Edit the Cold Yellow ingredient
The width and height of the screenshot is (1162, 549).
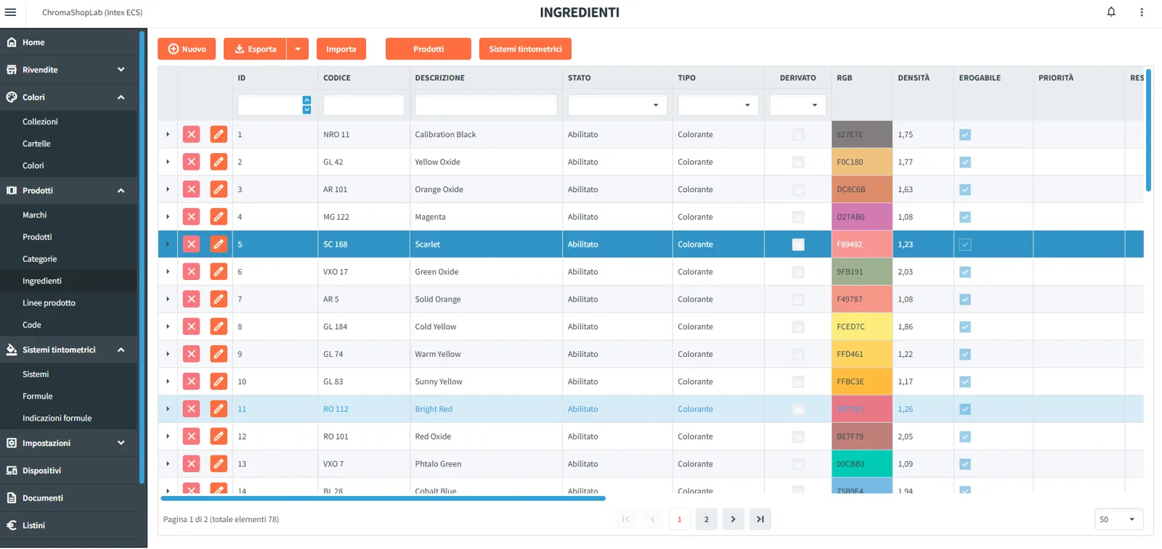click(x=219, y=326)
